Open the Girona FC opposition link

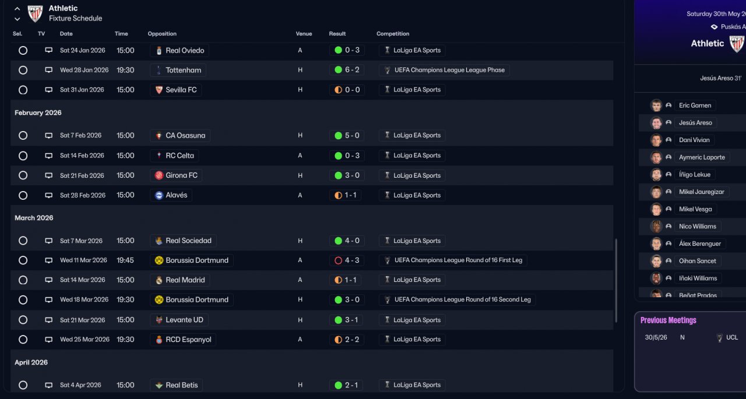click(x=181, y=175)
